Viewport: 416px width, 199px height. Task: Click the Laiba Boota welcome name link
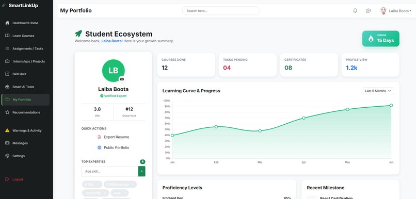[x=112, y=41]
